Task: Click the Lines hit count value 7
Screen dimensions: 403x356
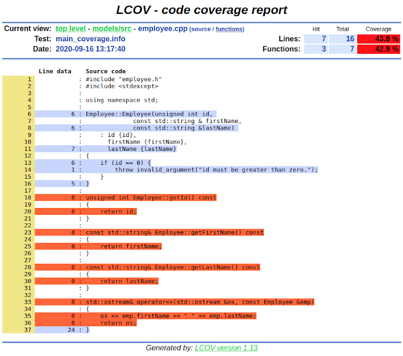Action: pos(323,39)
